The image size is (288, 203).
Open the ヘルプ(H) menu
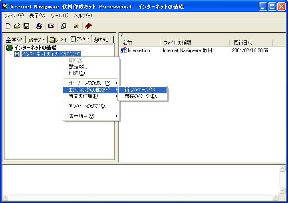point(83,16)
